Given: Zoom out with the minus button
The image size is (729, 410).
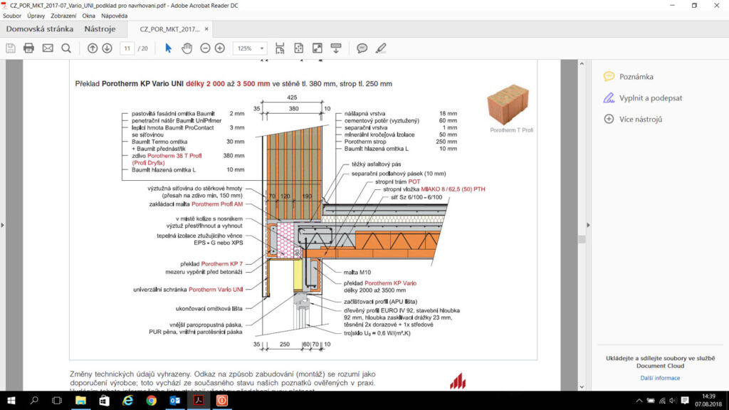Looking at the screenshot, I should coord(205,48).
